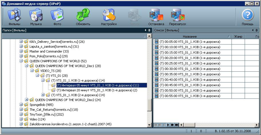Image resolution: width=261 pixels, height=135 pixels.
Task: Expand Pom_Poko folder
Action: [21, 56]
